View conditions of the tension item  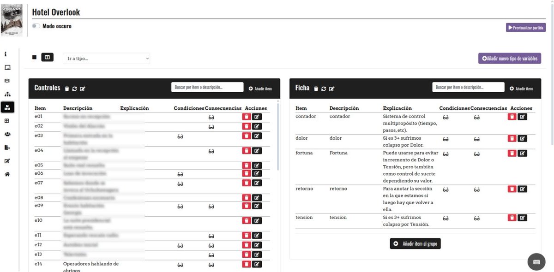point(446,219)
